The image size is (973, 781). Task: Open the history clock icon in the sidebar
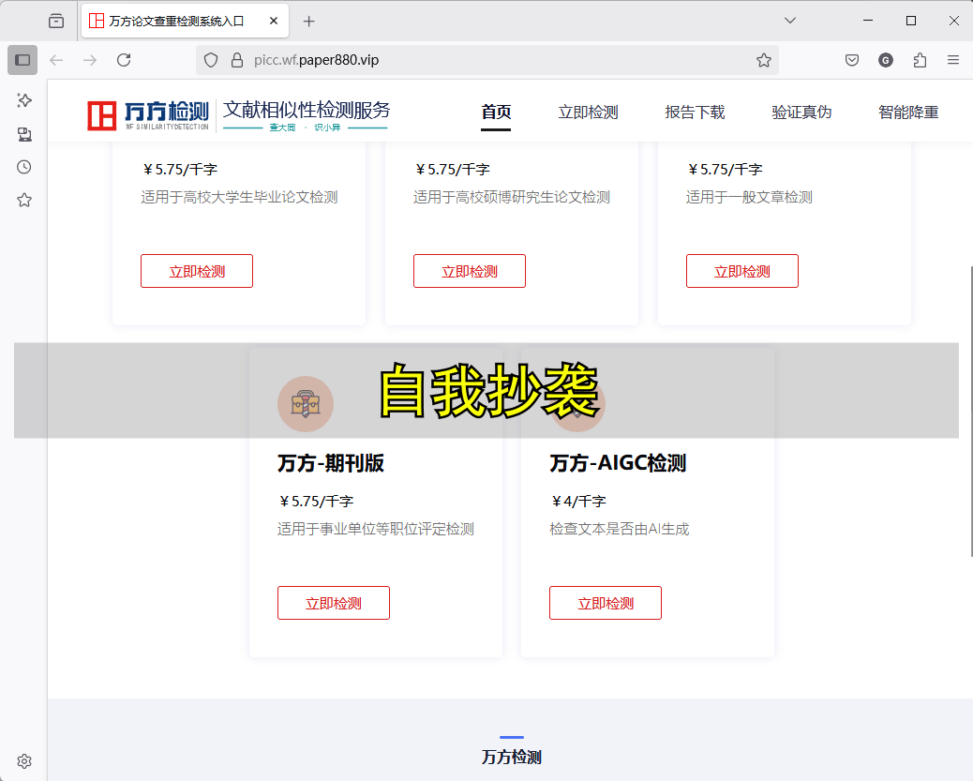(x=24, y=167)
